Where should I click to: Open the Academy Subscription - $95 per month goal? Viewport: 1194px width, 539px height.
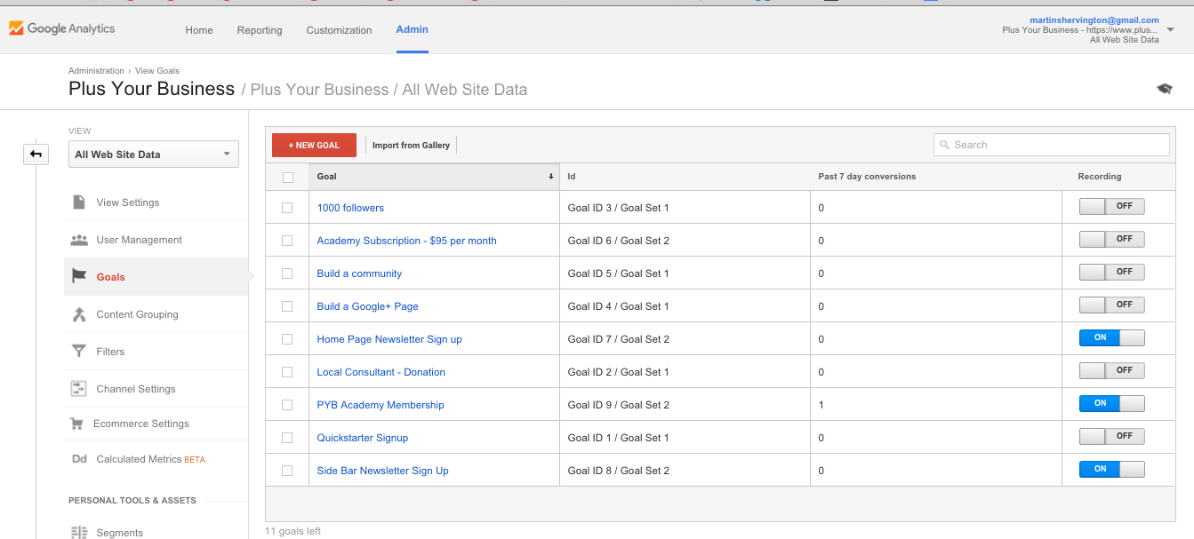click(407, 241)
